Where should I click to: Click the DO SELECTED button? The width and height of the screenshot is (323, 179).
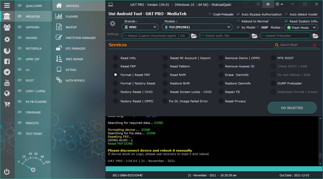292,108
